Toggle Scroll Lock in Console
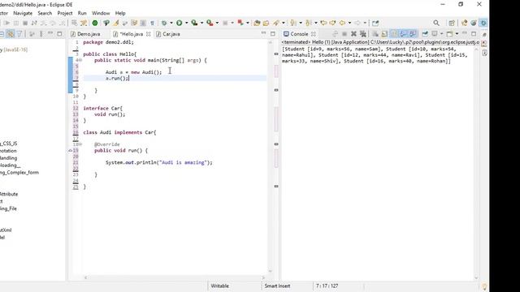This screenshot has width=520, height=292. coord(384,34)
